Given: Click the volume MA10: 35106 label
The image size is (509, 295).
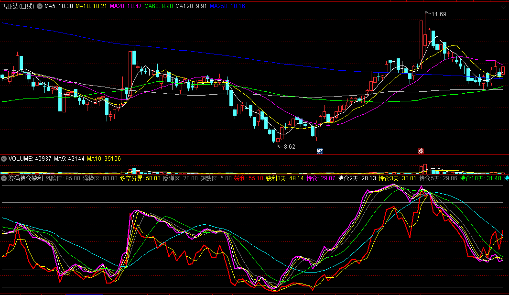Looking at the screenshot, I should click(104, 159).
